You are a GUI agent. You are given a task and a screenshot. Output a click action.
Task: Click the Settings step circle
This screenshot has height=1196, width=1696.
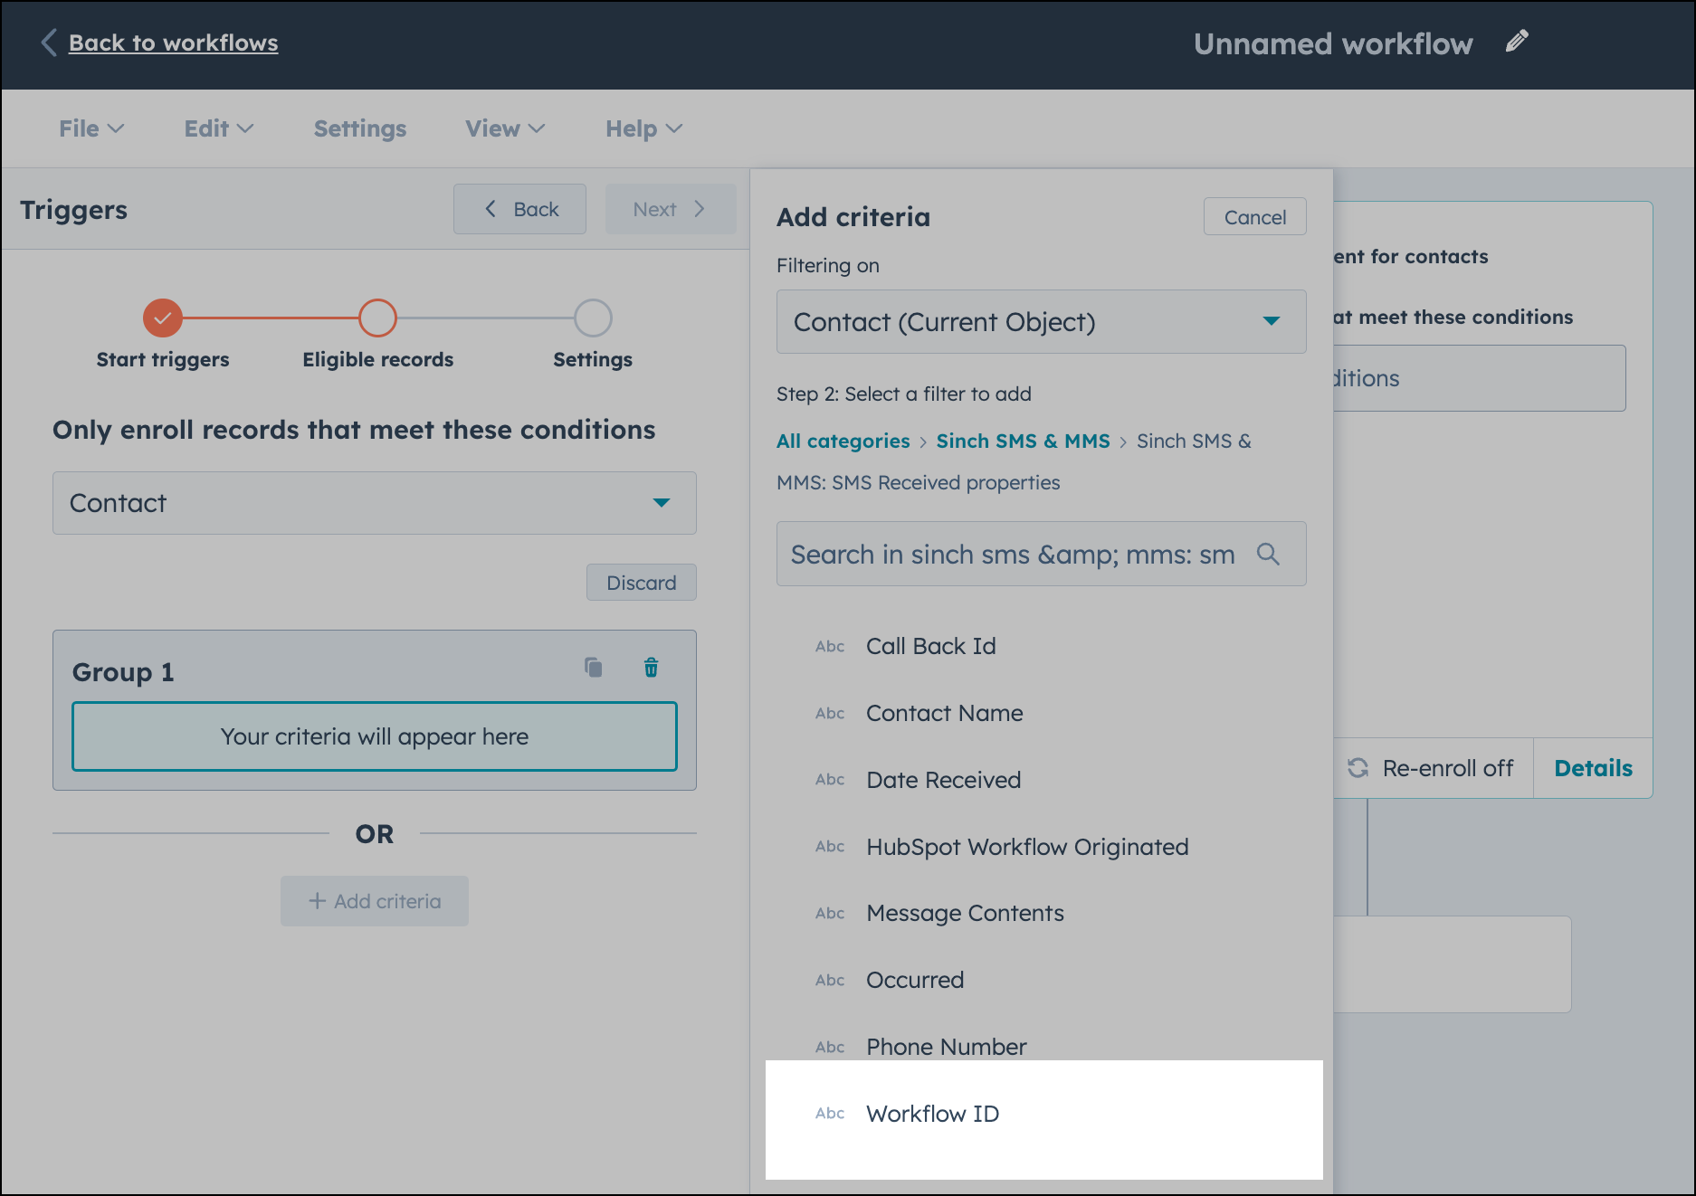[593, 318]
